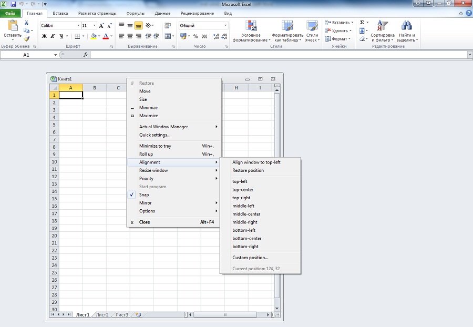The height and width of the screenshot is (327, 473).
Task: Save the workbook via the floppy disk icon
Action: pos(13,4)
